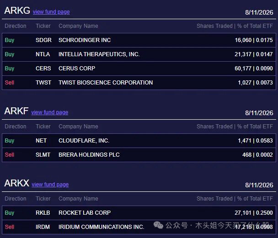Click the 1,471 | 0.0583 shares value
Viewport: 278px width, 238px height.
tap(255, 141)
